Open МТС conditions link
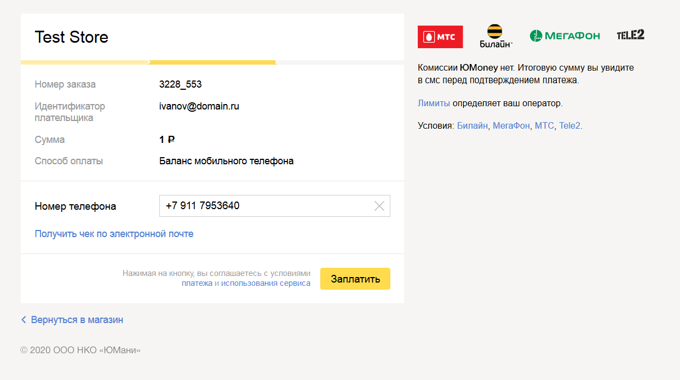Screen dimensions: 680x380 (544, 125)
